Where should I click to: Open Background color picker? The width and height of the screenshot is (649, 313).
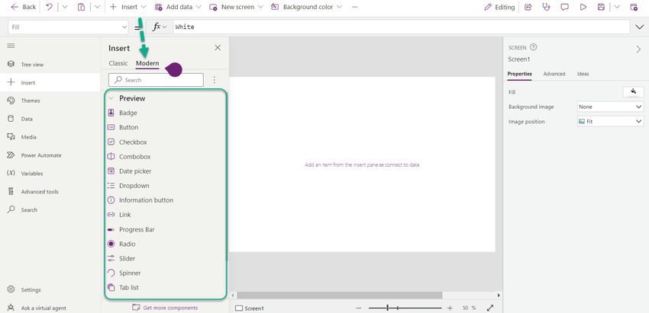click(306, 7)
